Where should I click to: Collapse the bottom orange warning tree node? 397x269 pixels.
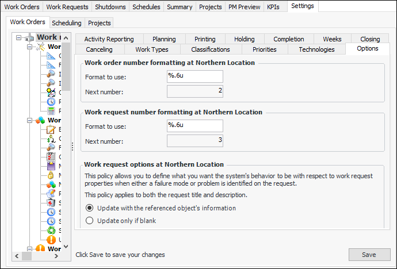pos(29,249)
